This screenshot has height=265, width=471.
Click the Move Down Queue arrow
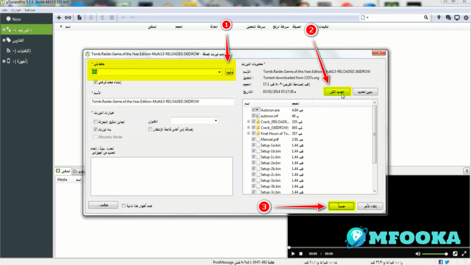pos(132,18)
